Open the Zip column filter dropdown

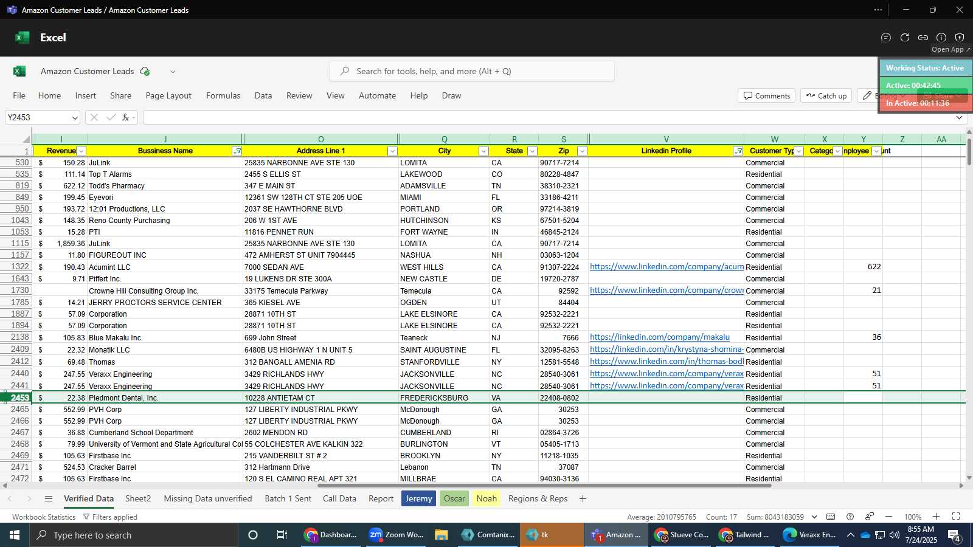582,151
